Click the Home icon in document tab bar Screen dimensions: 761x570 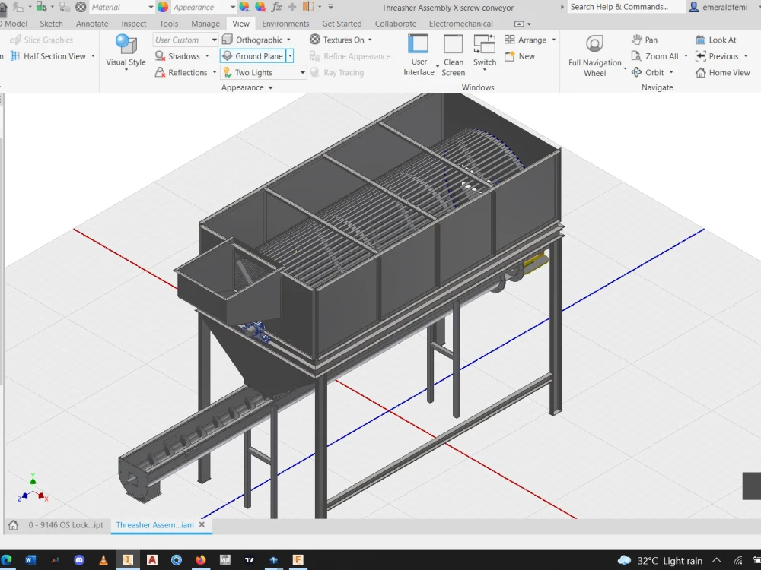pos(13,525)
